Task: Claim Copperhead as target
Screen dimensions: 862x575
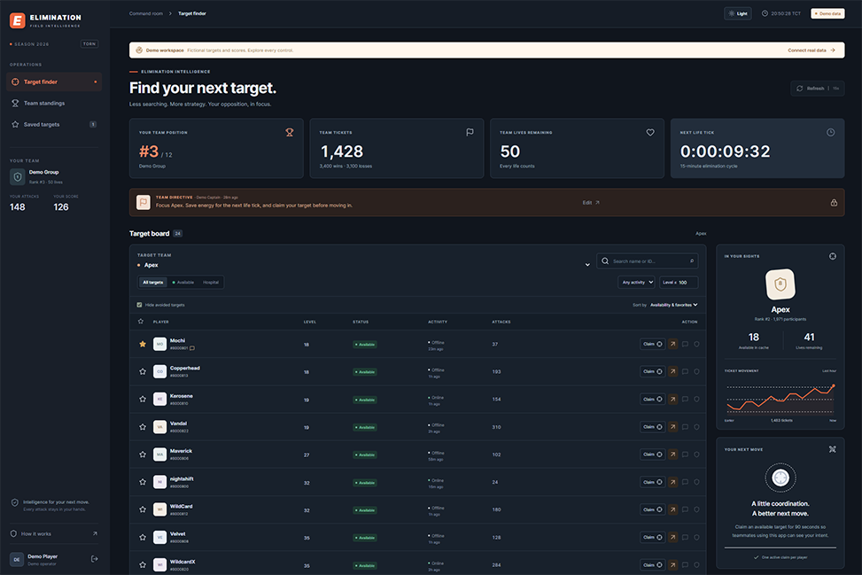Action: point(653,371)
